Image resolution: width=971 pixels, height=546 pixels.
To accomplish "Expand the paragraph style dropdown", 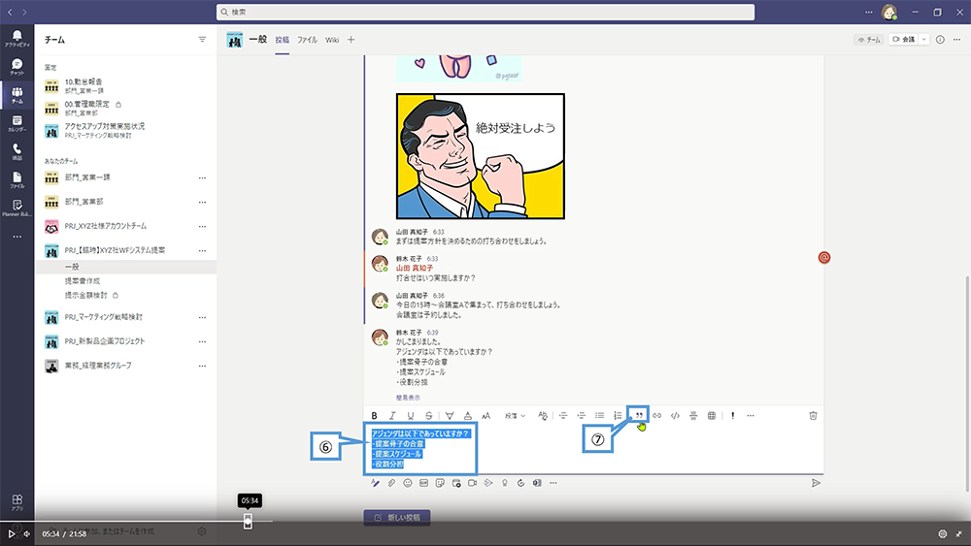I will (515, 415).
